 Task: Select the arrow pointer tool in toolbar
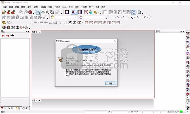click(38, 12)
